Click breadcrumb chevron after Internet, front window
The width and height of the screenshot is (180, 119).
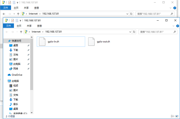[x=43, y=32]
